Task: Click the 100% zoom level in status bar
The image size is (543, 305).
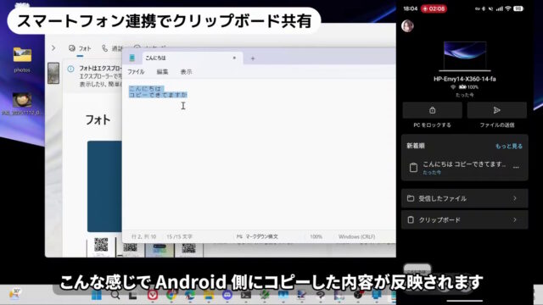Action: point(316,237)
